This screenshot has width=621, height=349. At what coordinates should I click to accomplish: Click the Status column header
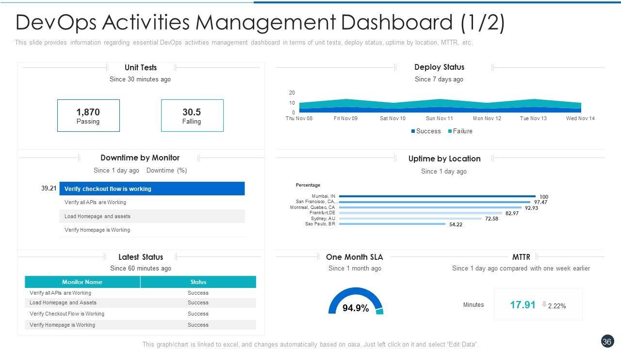(198, 282)
